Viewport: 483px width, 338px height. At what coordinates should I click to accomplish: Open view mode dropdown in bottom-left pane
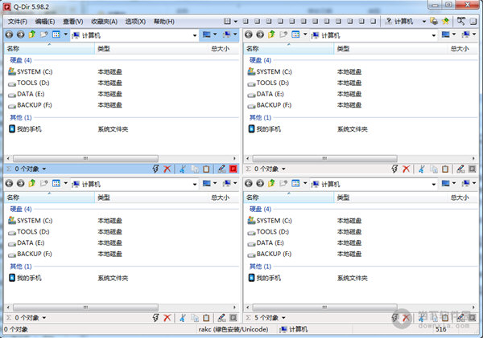pos(65,184)
